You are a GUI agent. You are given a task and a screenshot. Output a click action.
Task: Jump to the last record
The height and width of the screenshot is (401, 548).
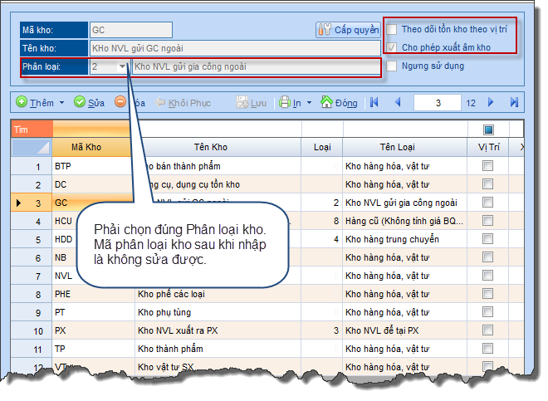pyautogui.click(x=514, y=103)
